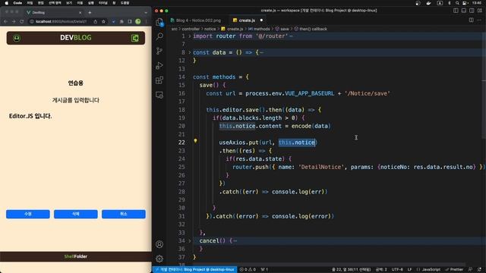Screen dimensions: 486x273
Task: Open the Explorer view in activity bar
Action: coord(159,22)
